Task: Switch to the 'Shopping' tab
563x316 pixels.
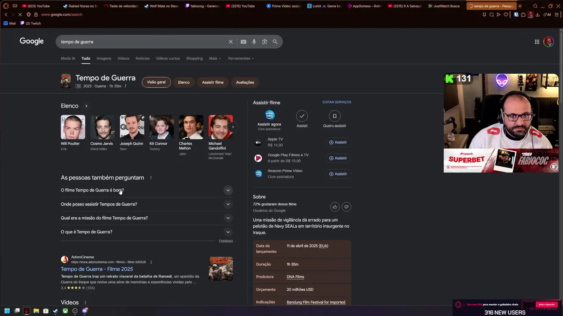Action: 194,58
